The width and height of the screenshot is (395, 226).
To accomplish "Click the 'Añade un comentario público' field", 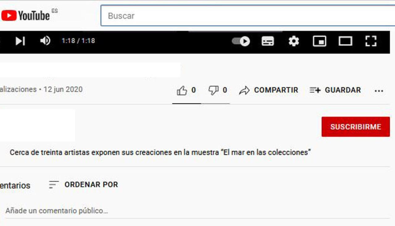I will (57, 211).
